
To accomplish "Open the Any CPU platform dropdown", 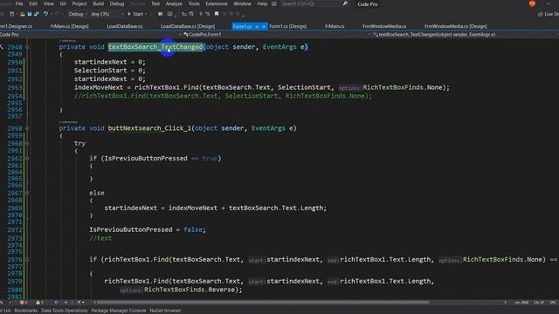I will (x=107, y=14).
